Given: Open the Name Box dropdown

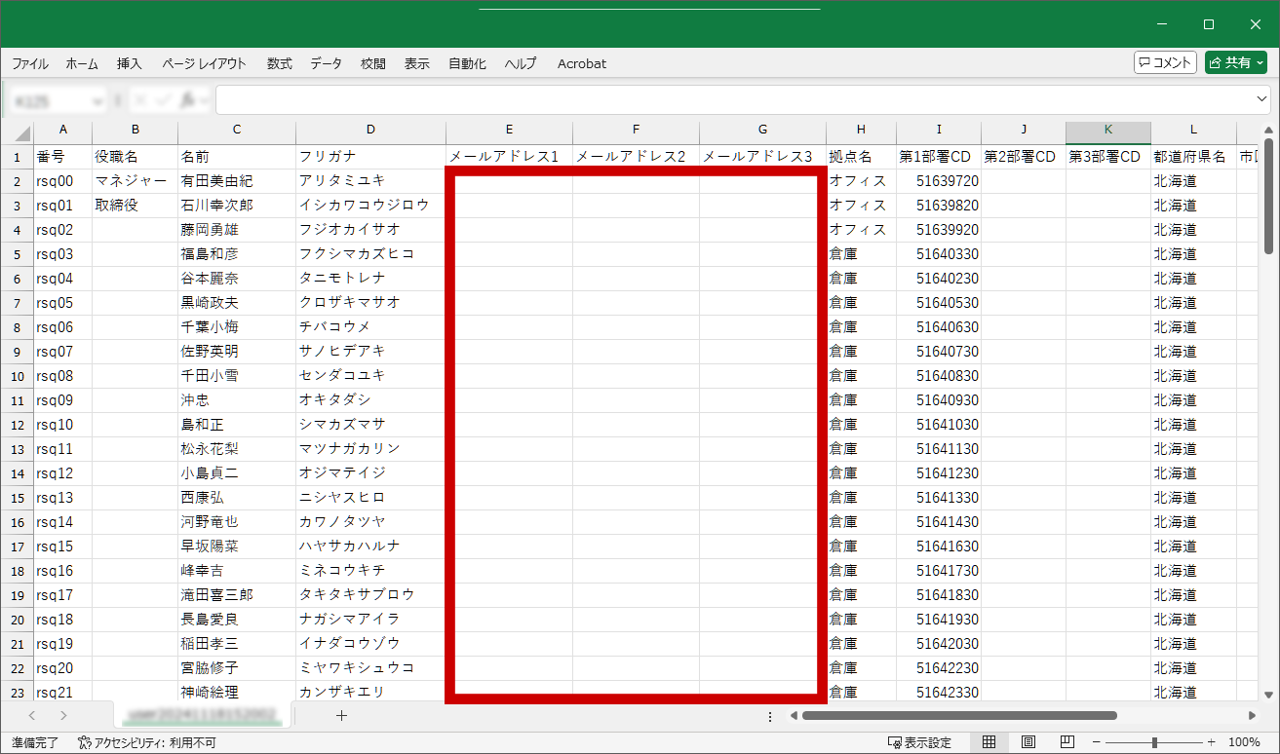Looking at the screenshot, I should coord(97,99).
